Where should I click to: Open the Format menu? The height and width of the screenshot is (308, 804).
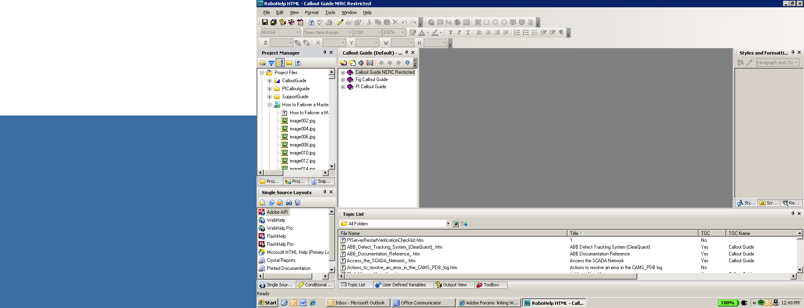312,12
